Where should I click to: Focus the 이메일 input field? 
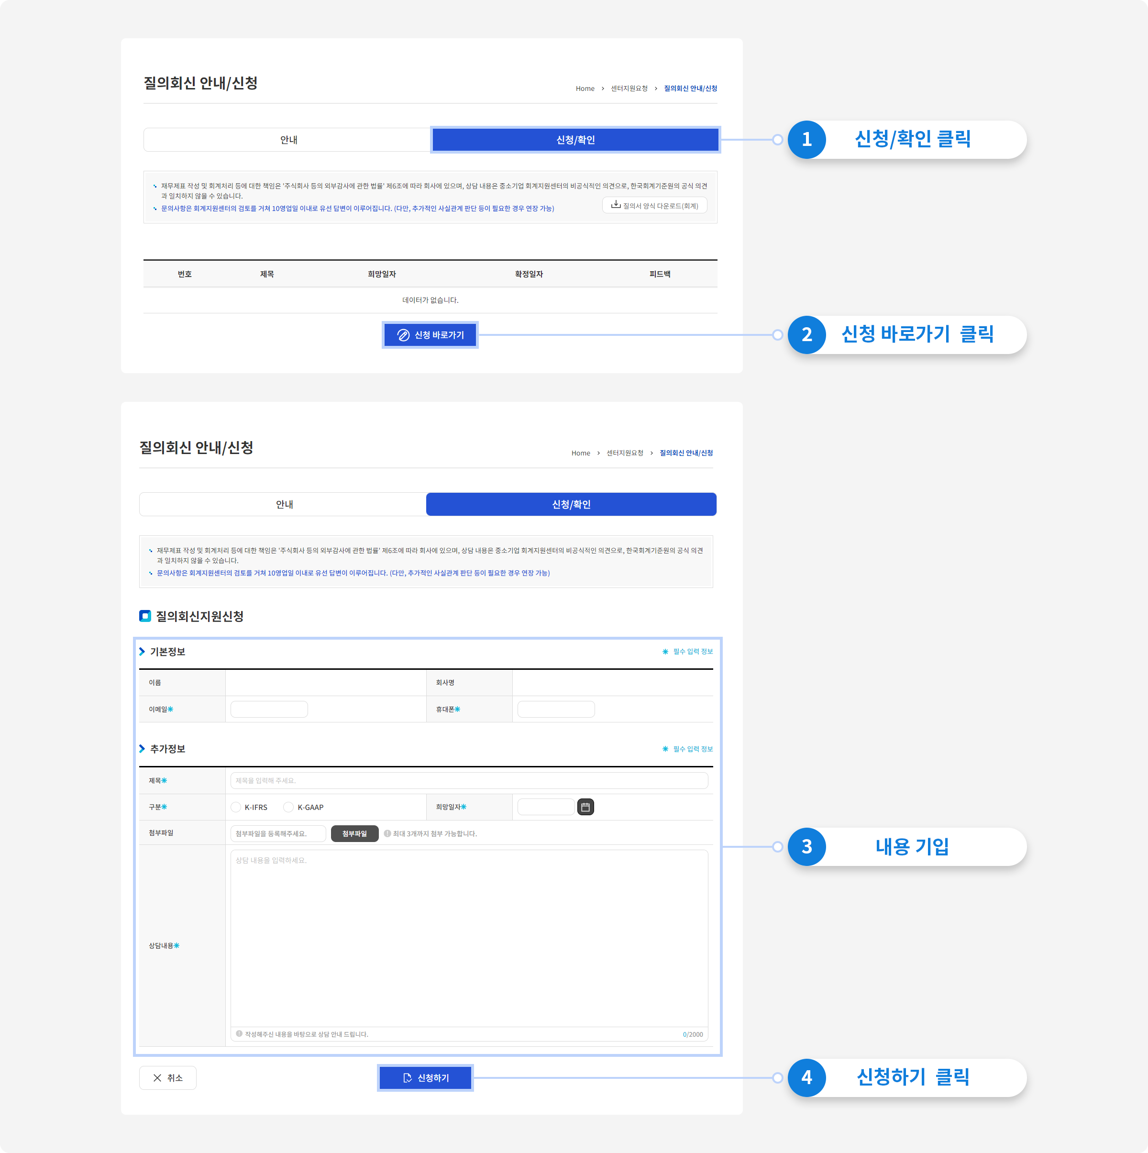(x=269, y=709)
